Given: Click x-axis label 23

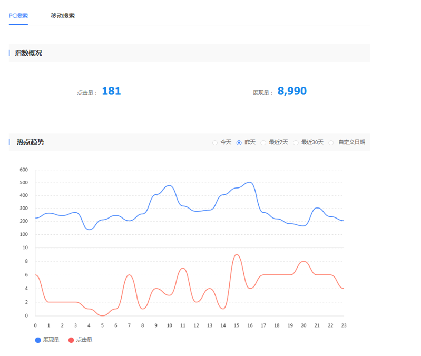Looking at the screenshot, I should 344,325.
